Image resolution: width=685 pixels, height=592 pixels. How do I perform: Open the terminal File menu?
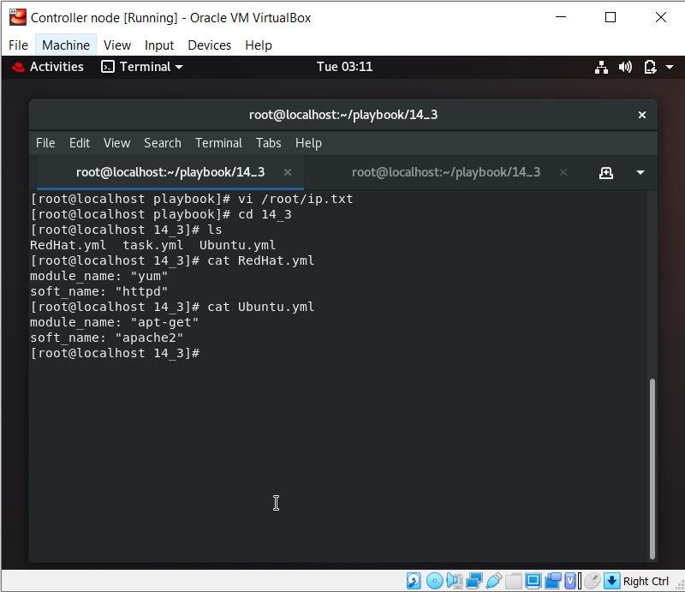(x=45, y=143)
